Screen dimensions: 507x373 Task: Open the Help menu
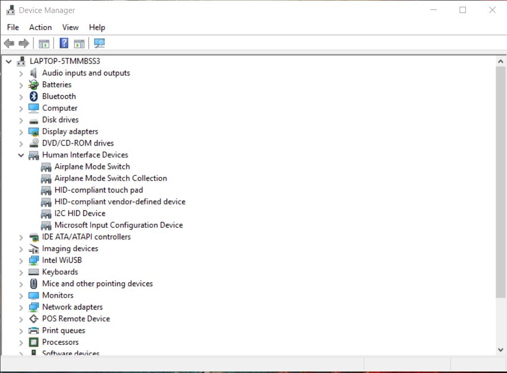97,28
